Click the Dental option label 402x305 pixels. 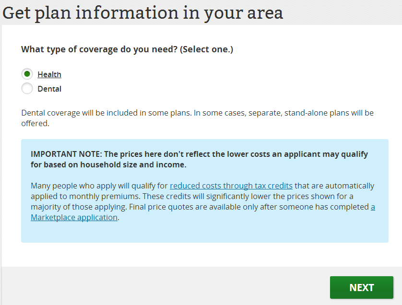point(49,89)
